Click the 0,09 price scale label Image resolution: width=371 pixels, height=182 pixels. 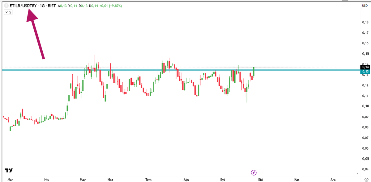pyautogui.click(x=365, y=117)
